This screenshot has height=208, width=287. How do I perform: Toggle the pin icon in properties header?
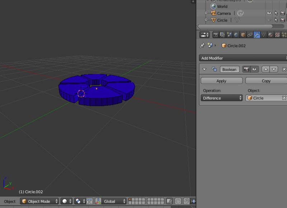203,45
